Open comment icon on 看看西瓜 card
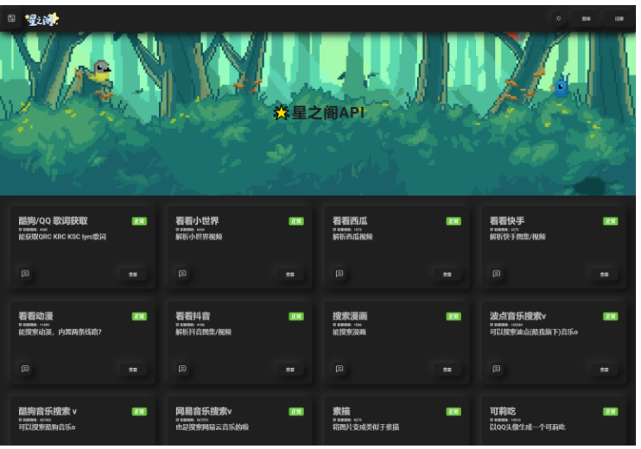This screenshot has width=641, height=449. coord(340,274)
